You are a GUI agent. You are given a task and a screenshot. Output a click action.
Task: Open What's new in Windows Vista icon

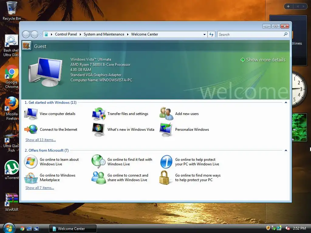[98, 130]
